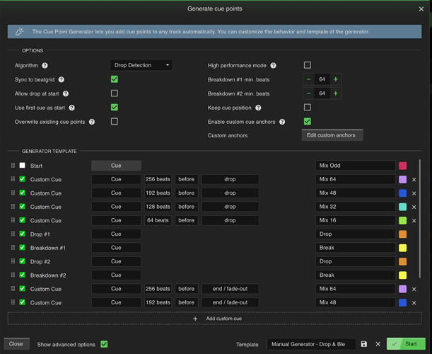The image size is (432, 354).
Task: Click help icon next to Keep cue position
Action: point(258,108)
